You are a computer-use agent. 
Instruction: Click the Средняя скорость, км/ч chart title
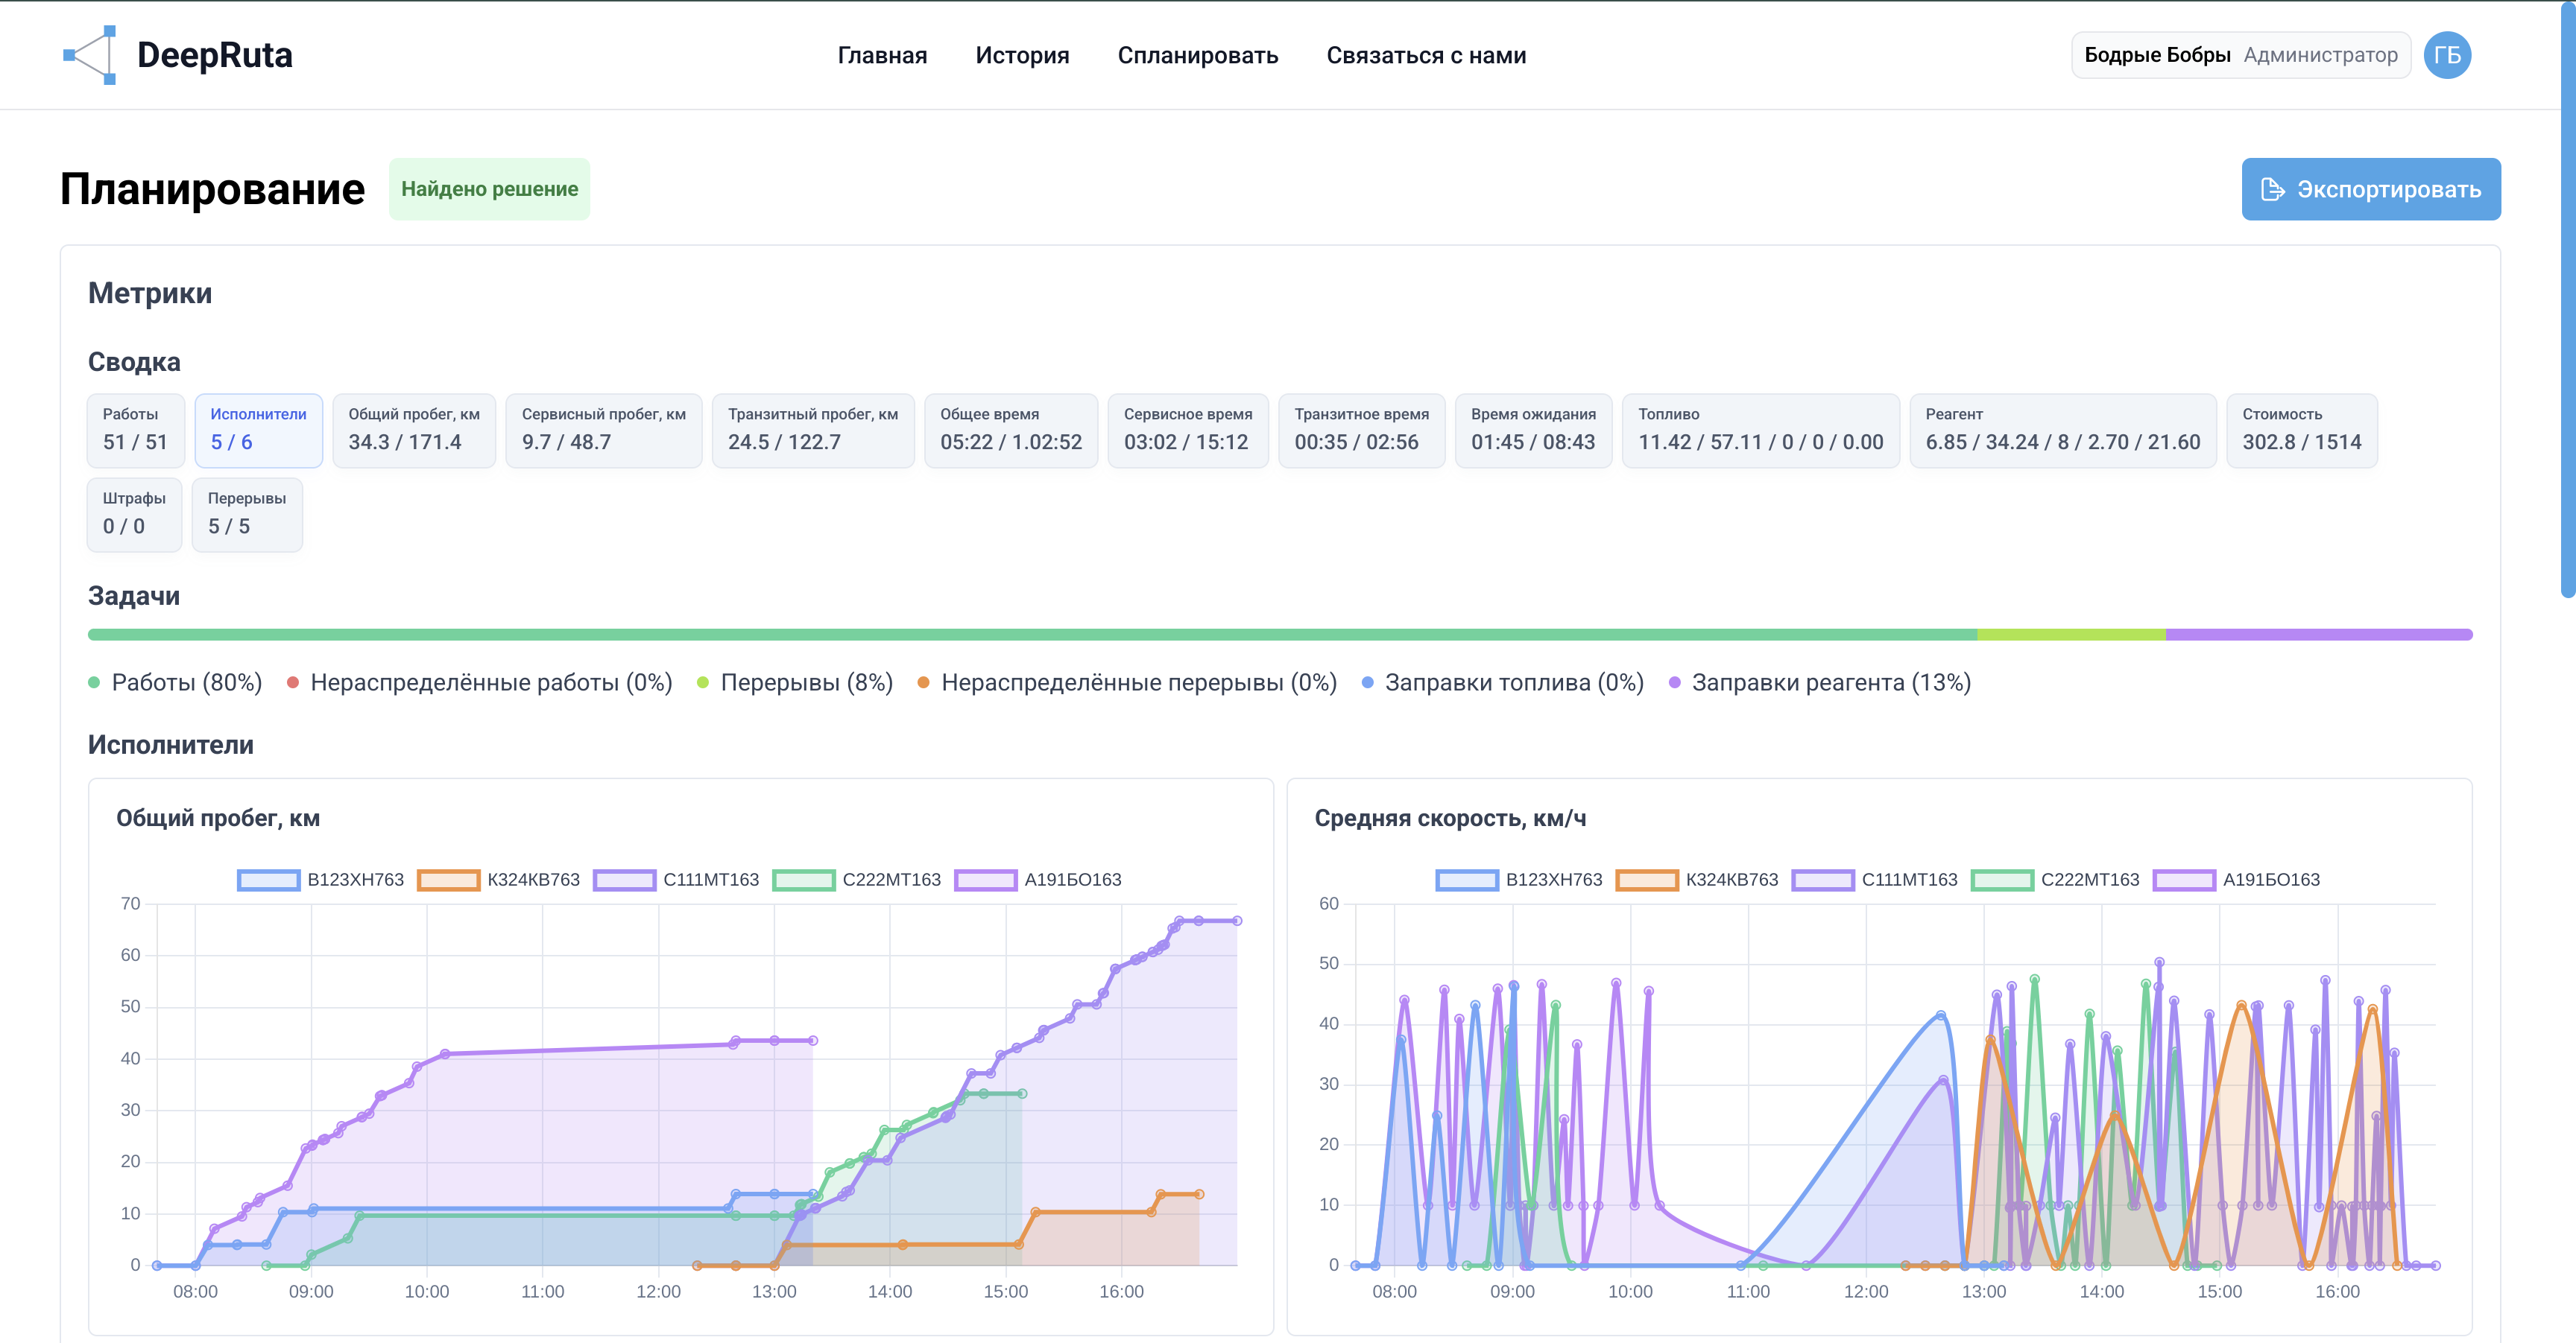coord(1450,819)
